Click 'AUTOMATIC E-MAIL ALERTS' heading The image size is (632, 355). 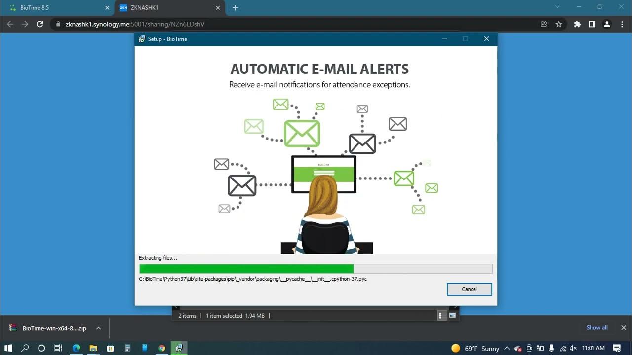point(319,69)
